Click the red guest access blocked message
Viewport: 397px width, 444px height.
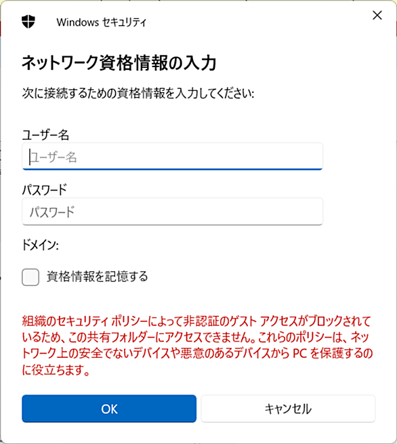tap(198, 345)
